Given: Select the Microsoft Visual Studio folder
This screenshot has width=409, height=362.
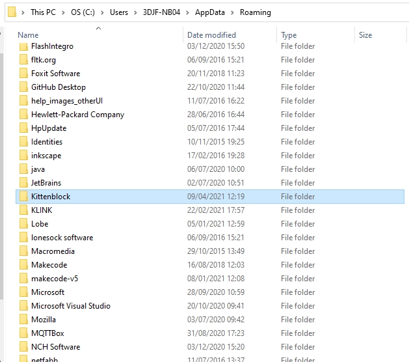Looking at the screenshot, I should click(x=70, y=306).
